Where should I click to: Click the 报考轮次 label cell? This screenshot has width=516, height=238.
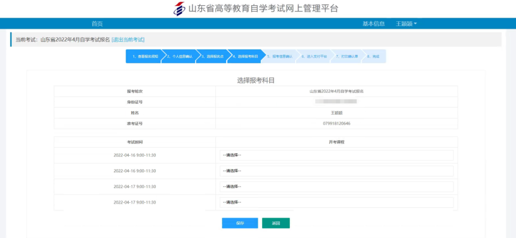pyautogui.click(x=135, y=91)
